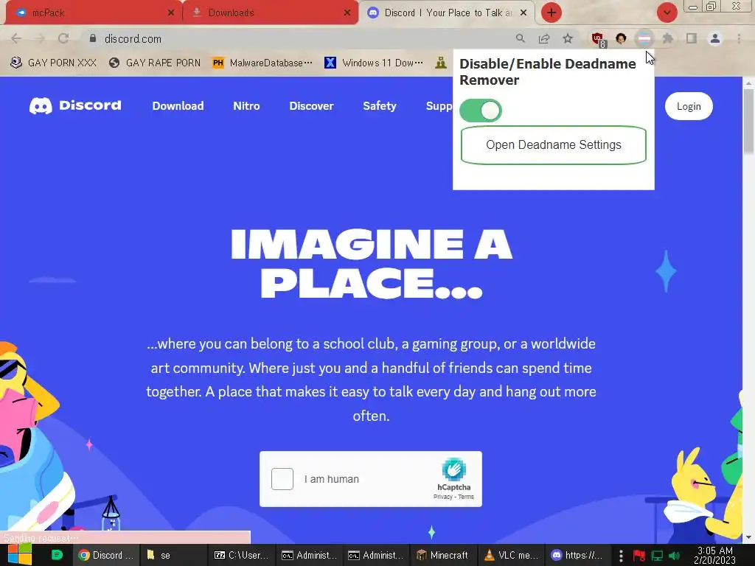This screenshot has height=566, width=755.
Task: View site info via the padlock icon
Action: (x=93, y=38)
